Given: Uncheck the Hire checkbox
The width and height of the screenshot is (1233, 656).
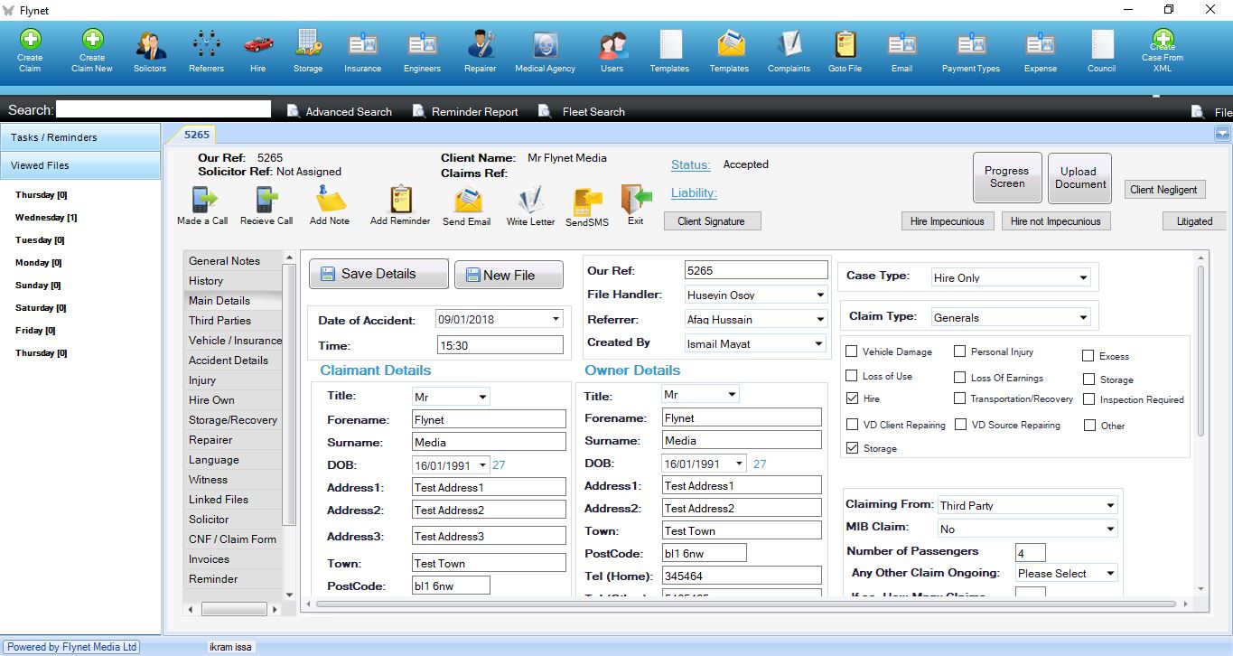Looking at the screenshot, I should [852, 398].
